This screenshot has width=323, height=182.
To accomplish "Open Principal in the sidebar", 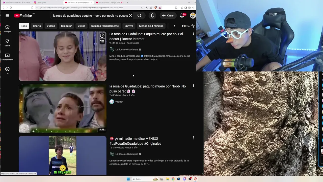I will coord(7,29).
